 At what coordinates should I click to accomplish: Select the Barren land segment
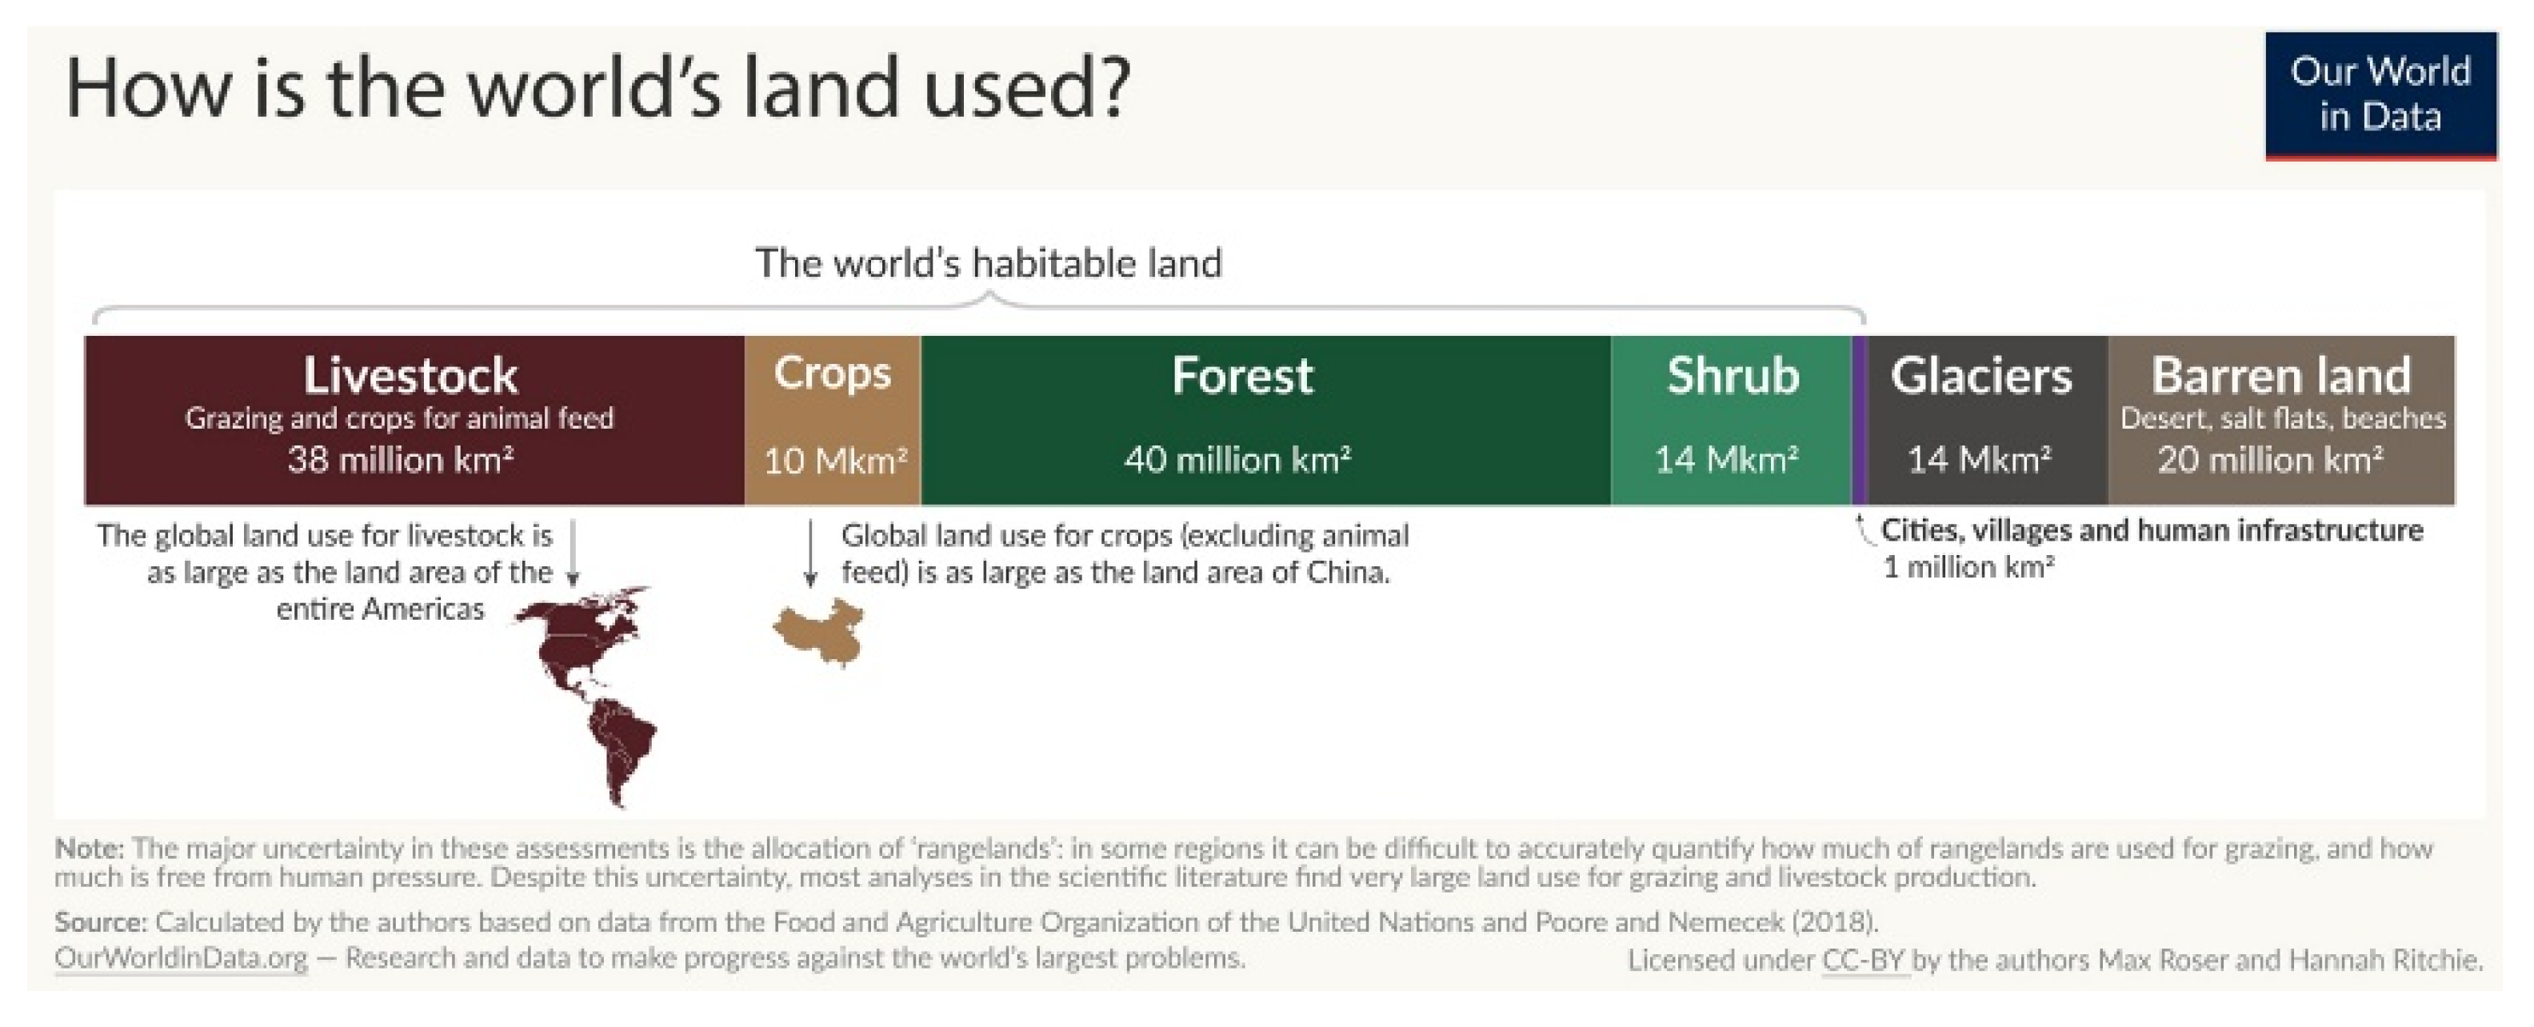click(2281, 420)
